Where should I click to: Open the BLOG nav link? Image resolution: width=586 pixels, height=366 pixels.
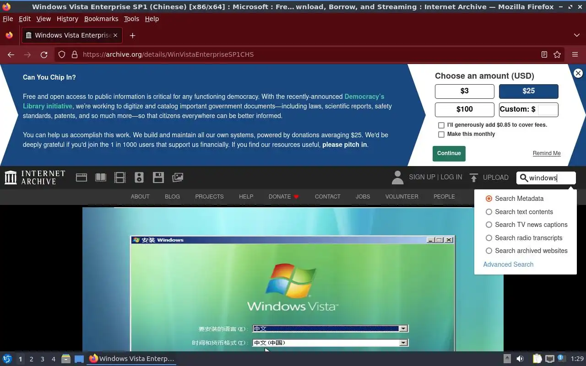172,197
